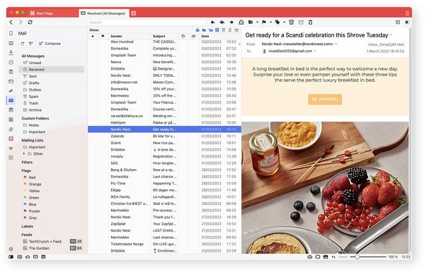This screenshot has width=425, height=272.
Task: Toggle the blue folder filter in the Show bar
Action: pyautogui.click(x=204, y=30)
